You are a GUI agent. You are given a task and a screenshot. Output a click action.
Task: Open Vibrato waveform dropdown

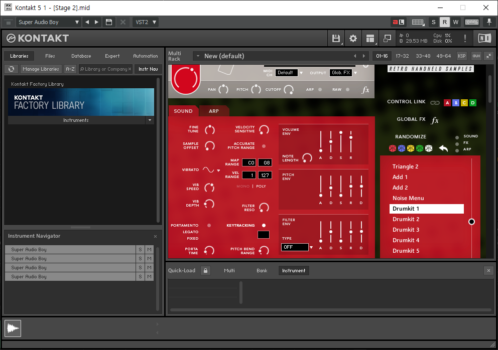(x=218, y=170)
